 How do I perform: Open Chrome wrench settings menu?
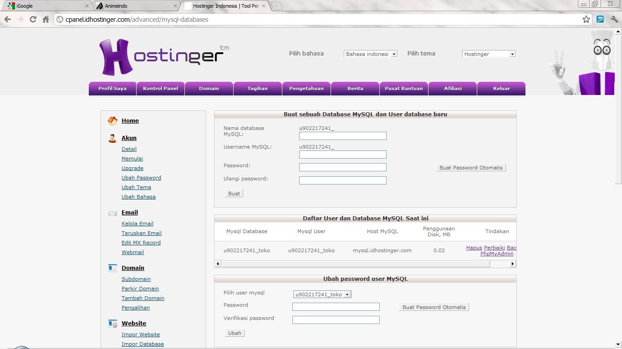pos(614,20)
